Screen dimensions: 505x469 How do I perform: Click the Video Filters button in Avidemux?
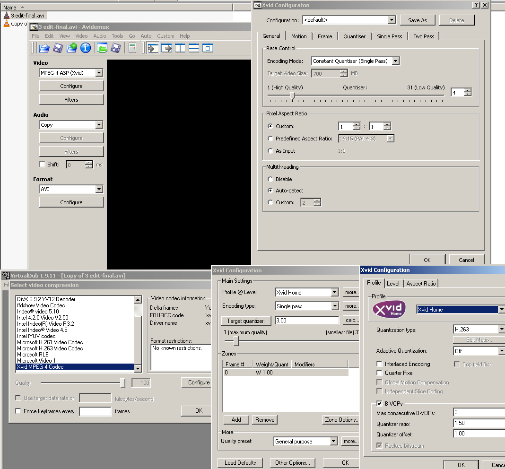[x=71, y=100]
